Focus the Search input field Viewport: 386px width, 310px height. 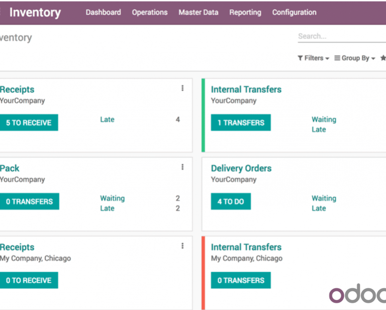[x=342, y=36]
